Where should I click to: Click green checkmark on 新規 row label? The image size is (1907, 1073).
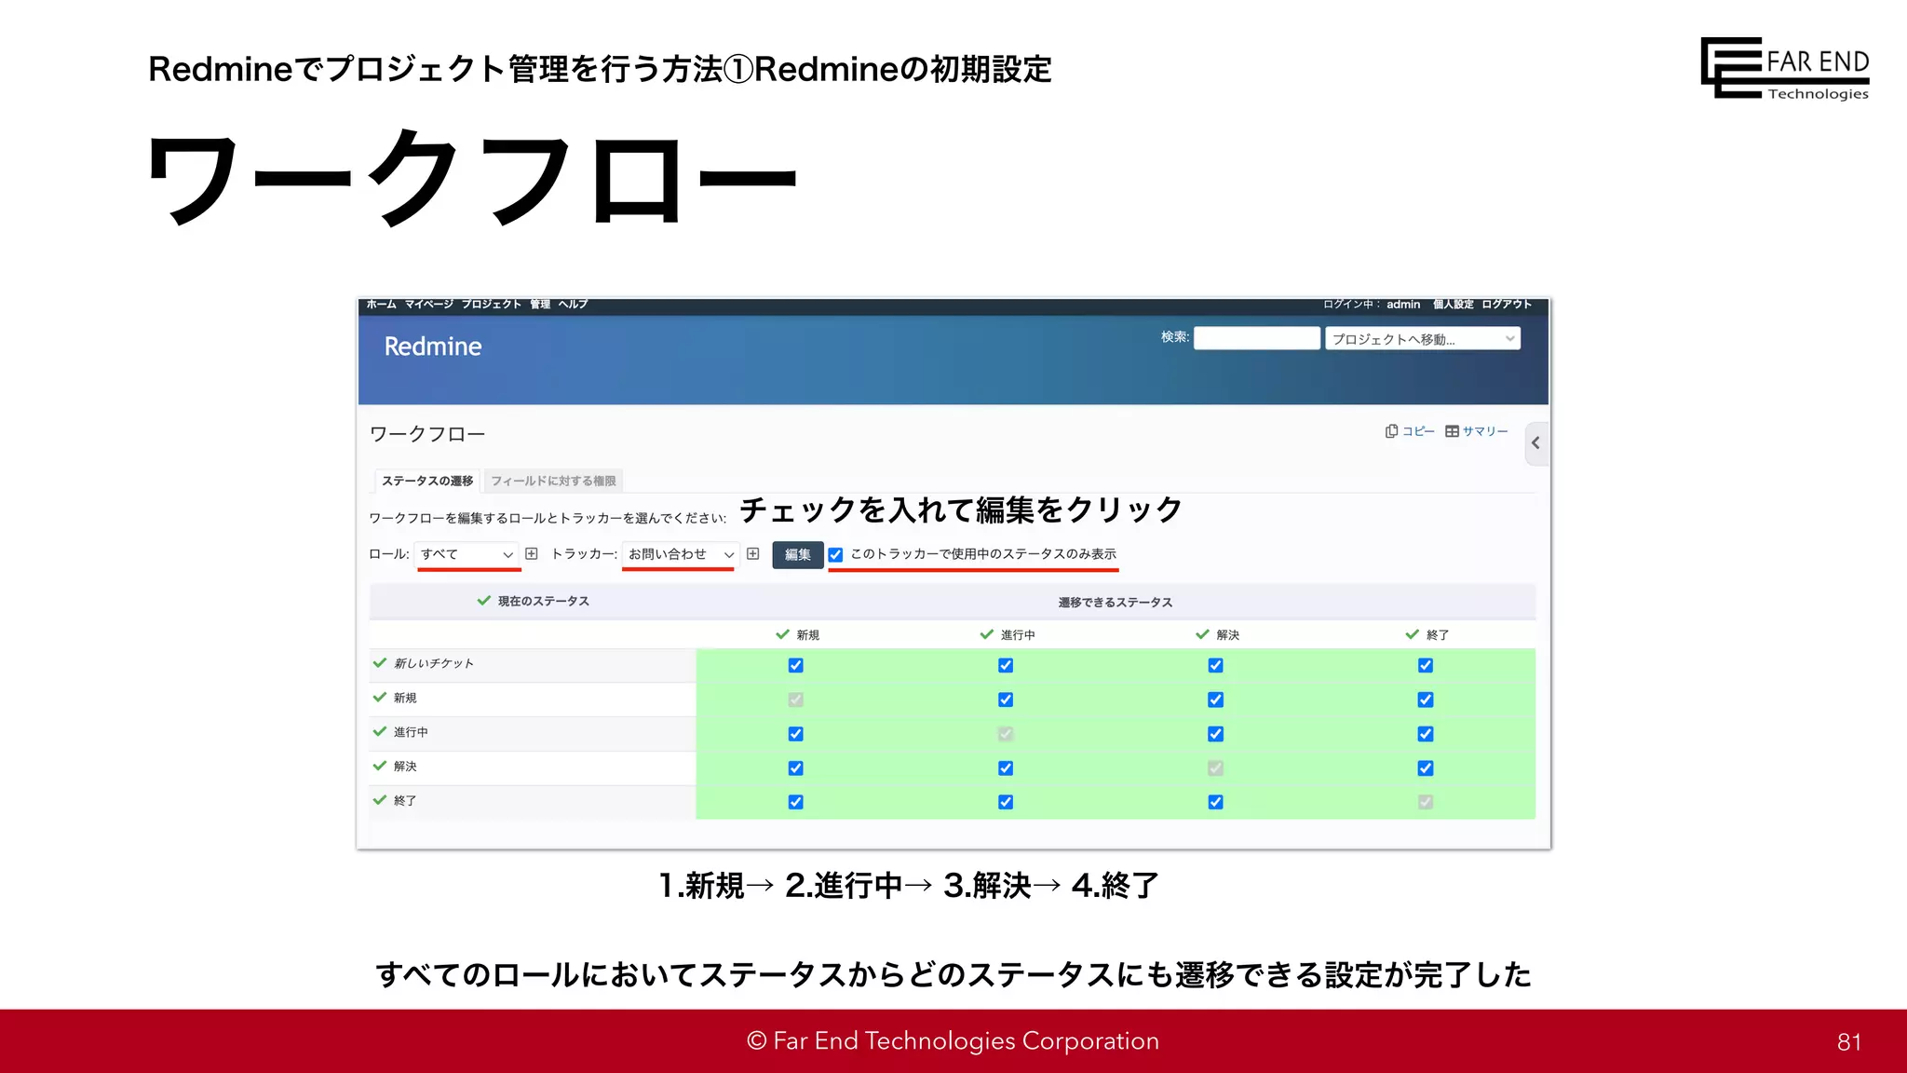point(380,698)
